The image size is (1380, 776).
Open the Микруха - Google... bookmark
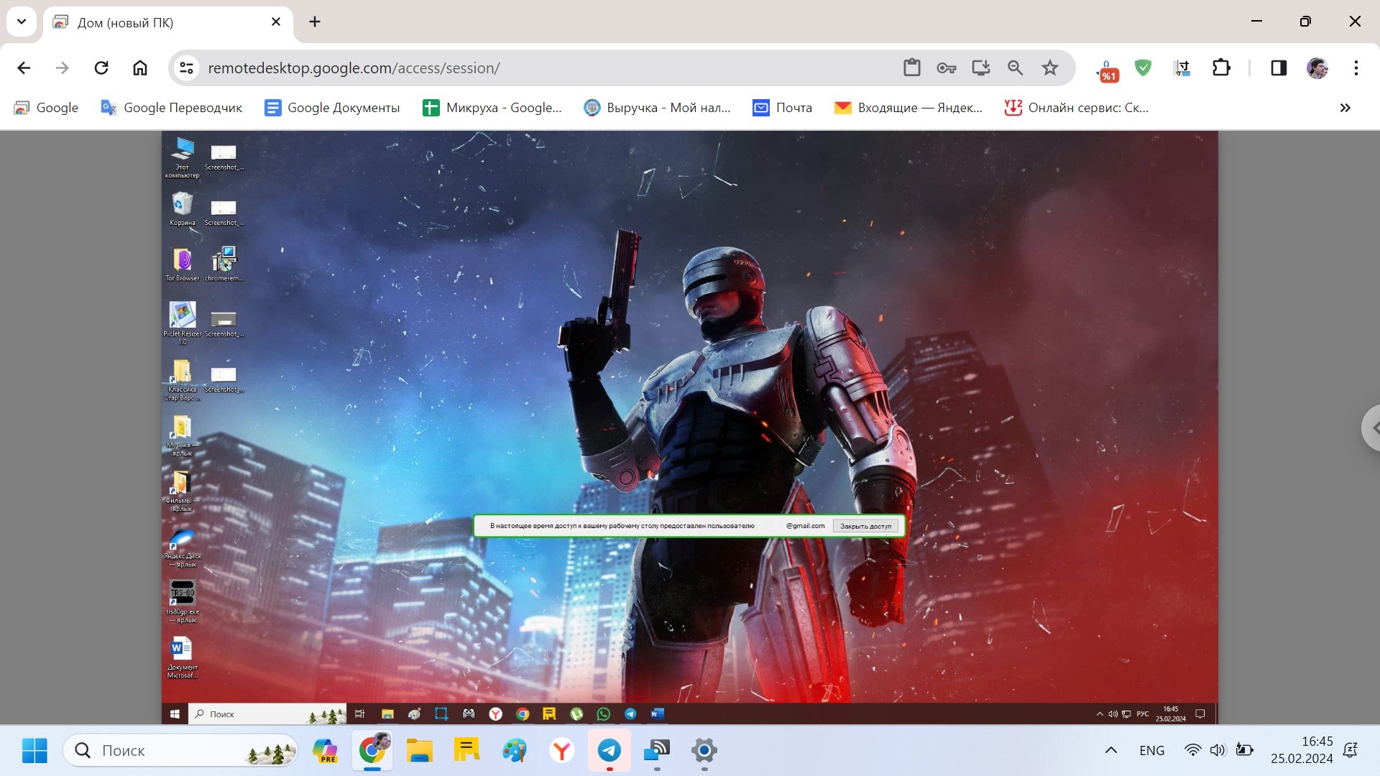[492, 108]
